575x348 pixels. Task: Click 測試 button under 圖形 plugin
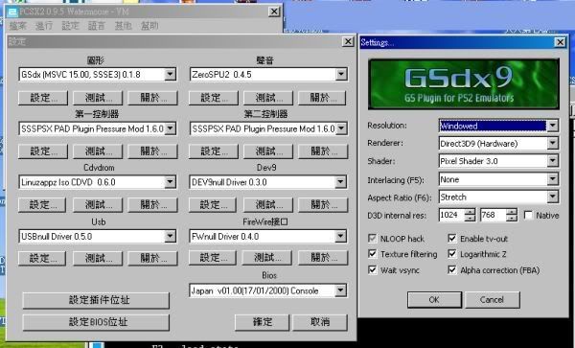[98, 98]
